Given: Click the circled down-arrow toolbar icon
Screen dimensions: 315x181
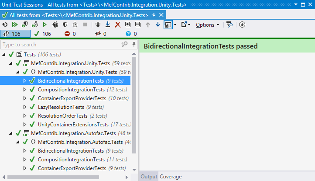Looking at the screenshot, I should tap(242, 24).
